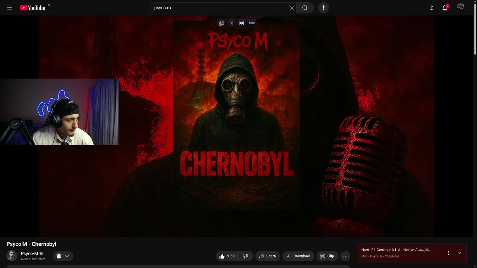Open the Psyco-M channel avatar

pos(12,256)
